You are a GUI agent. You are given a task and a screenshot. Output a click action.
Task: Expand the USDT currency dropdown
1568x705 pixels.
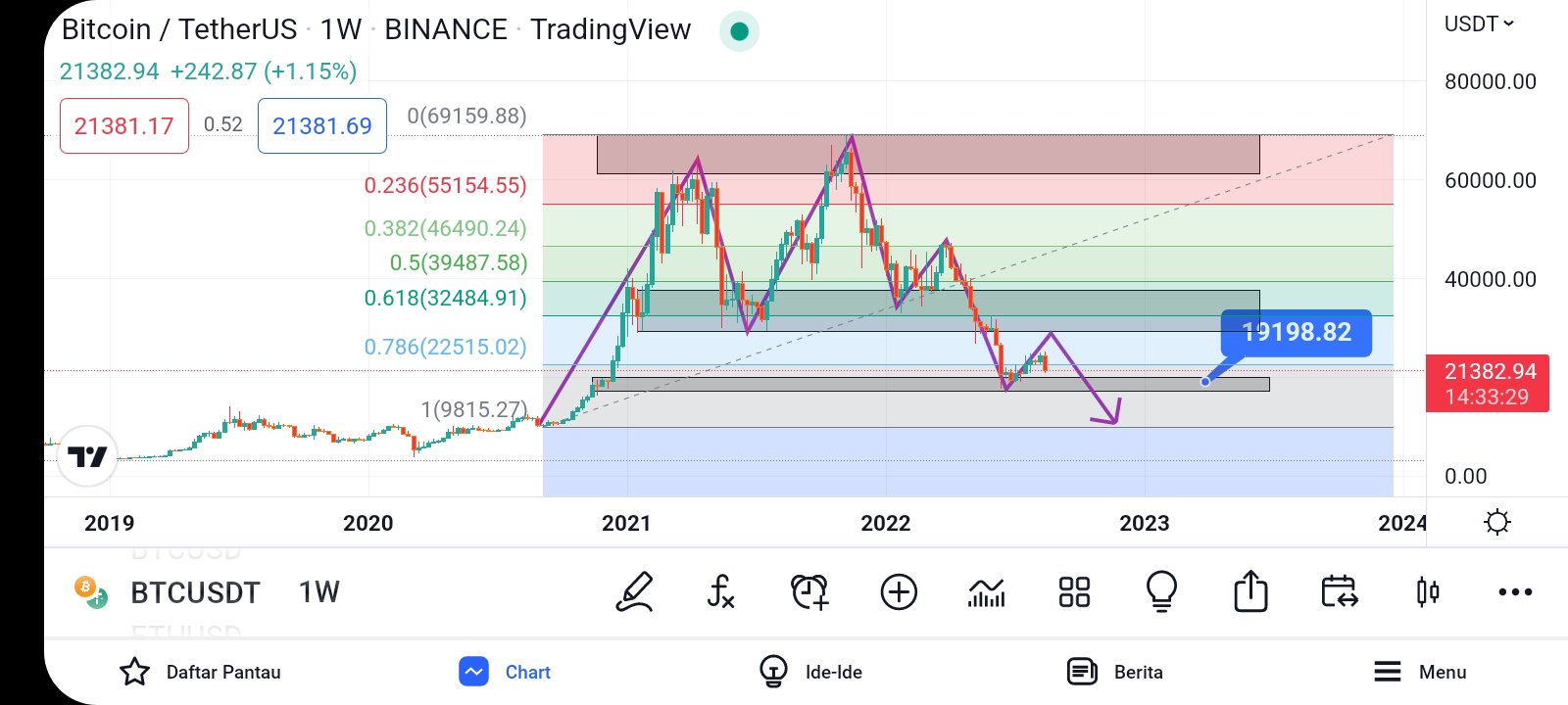tap(1479, 23)
